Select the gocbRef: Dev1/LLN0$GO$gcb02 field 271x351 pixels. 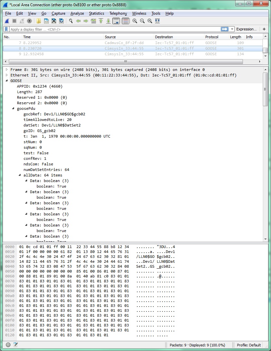[54, 114]
